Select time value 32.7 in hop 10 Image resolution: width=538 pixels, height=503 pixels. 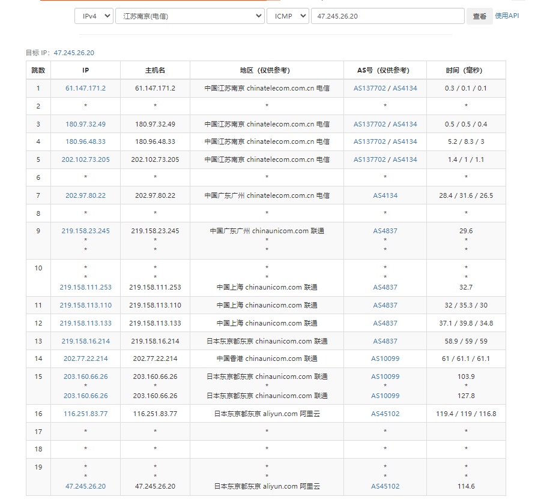pyautogui.click(x=466, y=287)
